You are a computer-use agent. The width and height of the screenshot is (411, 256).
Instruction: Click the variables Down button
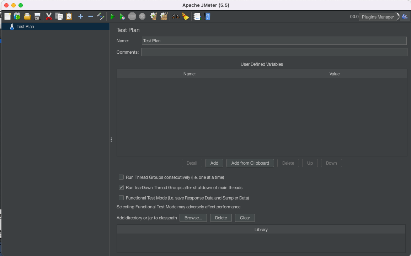coord(331,163)
